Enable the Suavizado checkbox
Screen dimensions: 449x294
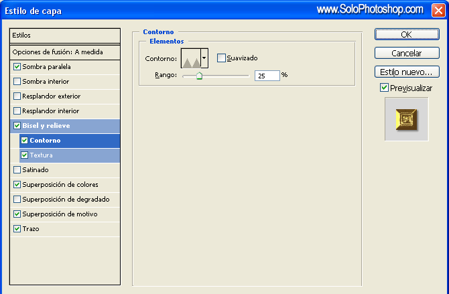click(x=221, y=58)
